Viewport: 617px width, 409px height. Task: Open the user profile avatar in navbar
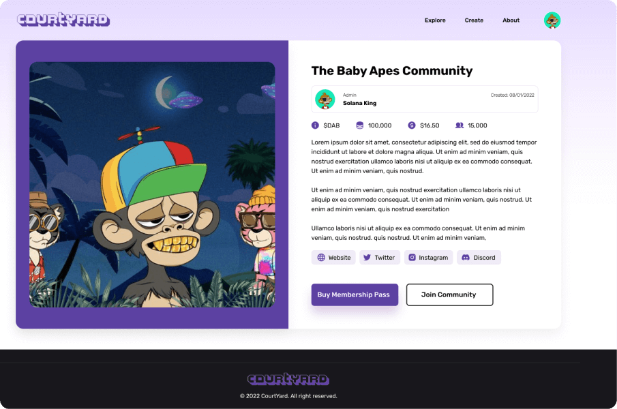tap(552, 20)
